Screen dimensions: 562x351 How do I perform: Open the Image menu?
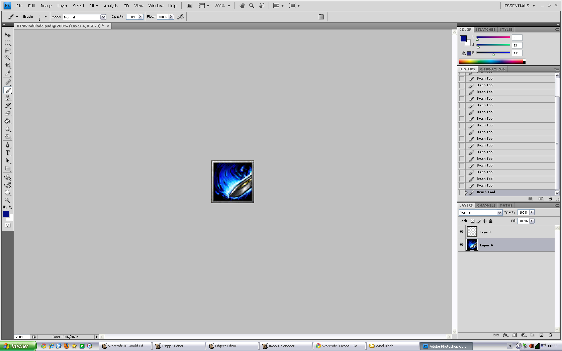[x=46, y=6]
